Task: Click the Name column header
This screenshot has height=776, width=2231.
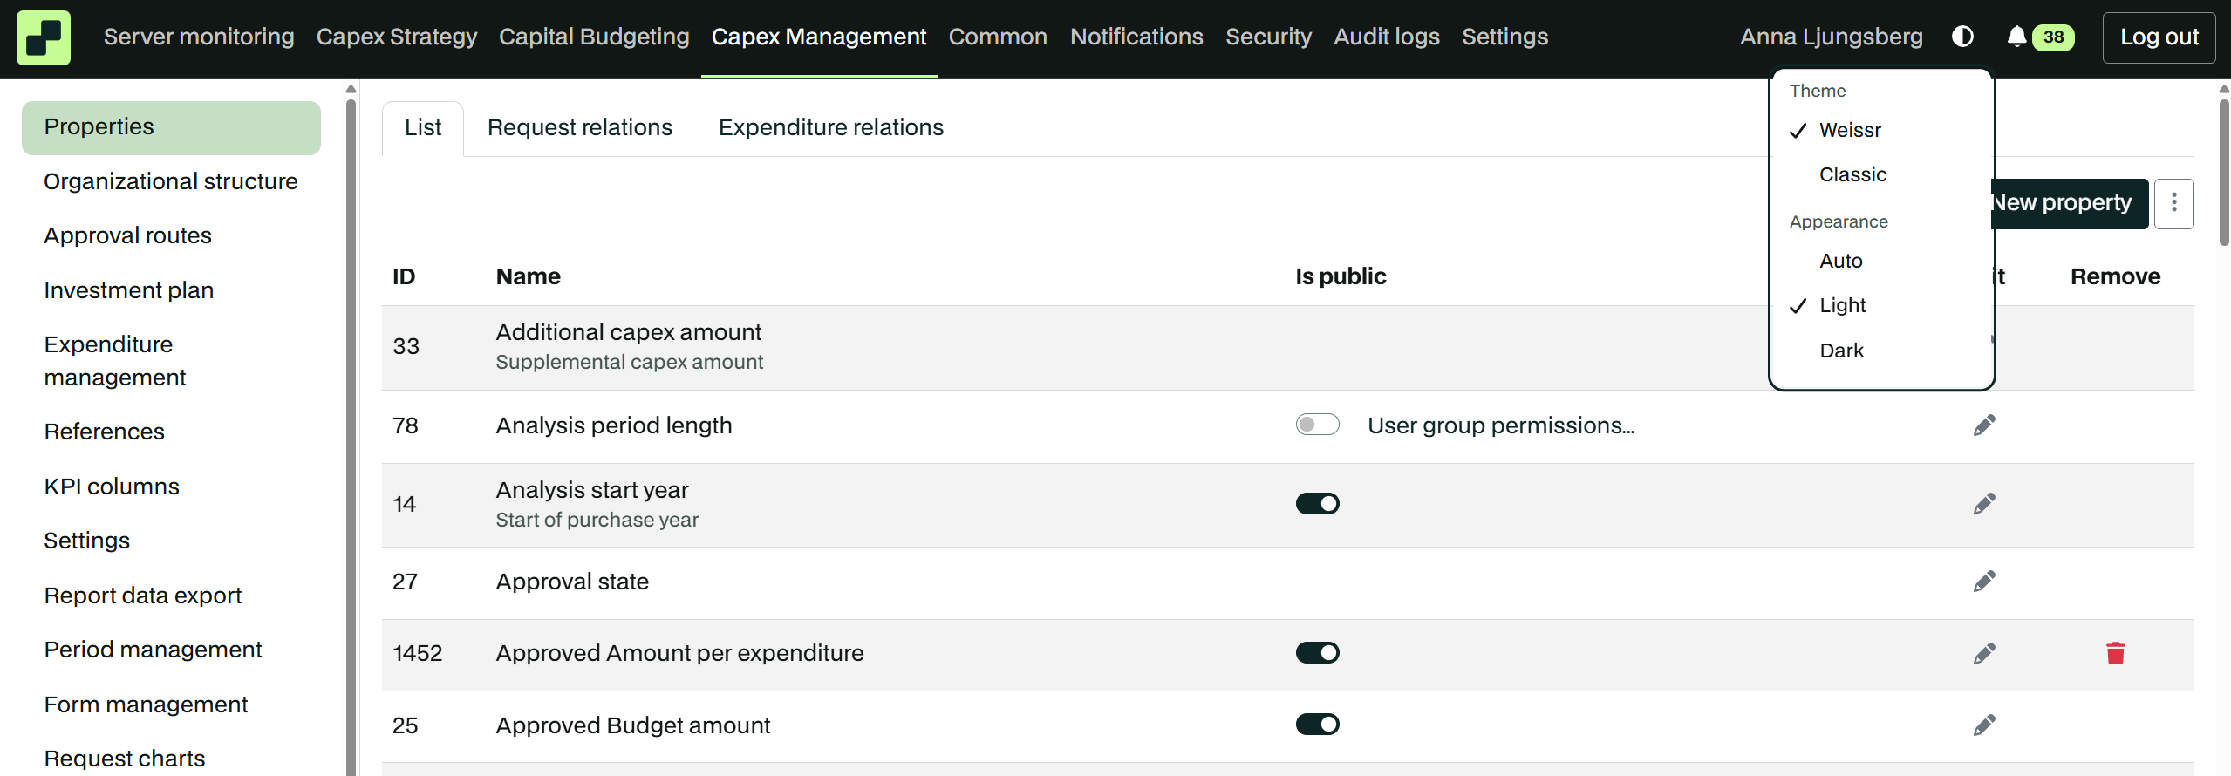Action: tap(529, 276)
